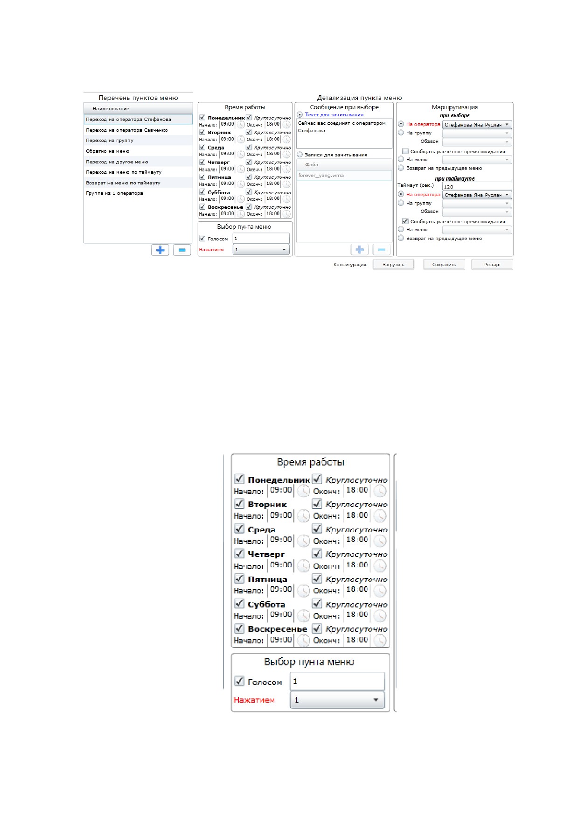Open the 'На меню' dropdown under при таймауте

pyautogui.click(x=477, y=230)
